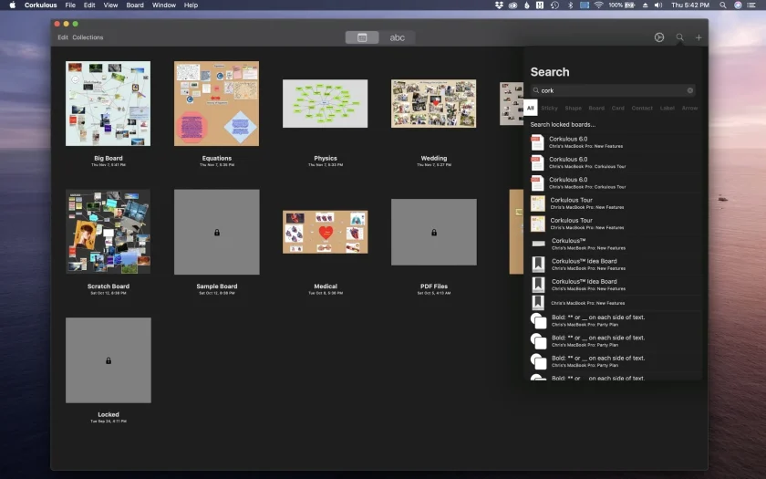Clear the search field text

(x=689, y=90)
